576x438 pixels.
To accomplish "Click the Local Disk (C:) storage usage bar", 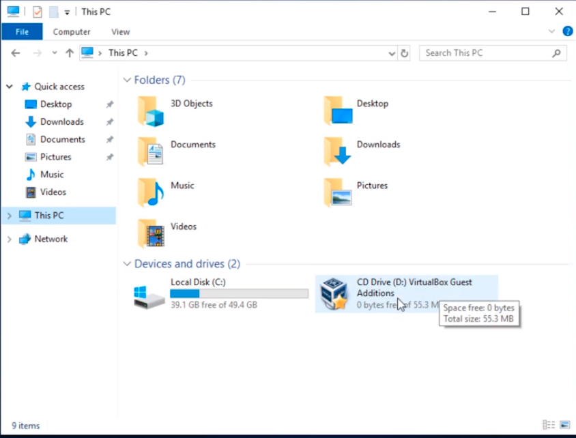I will click(239, 293).
